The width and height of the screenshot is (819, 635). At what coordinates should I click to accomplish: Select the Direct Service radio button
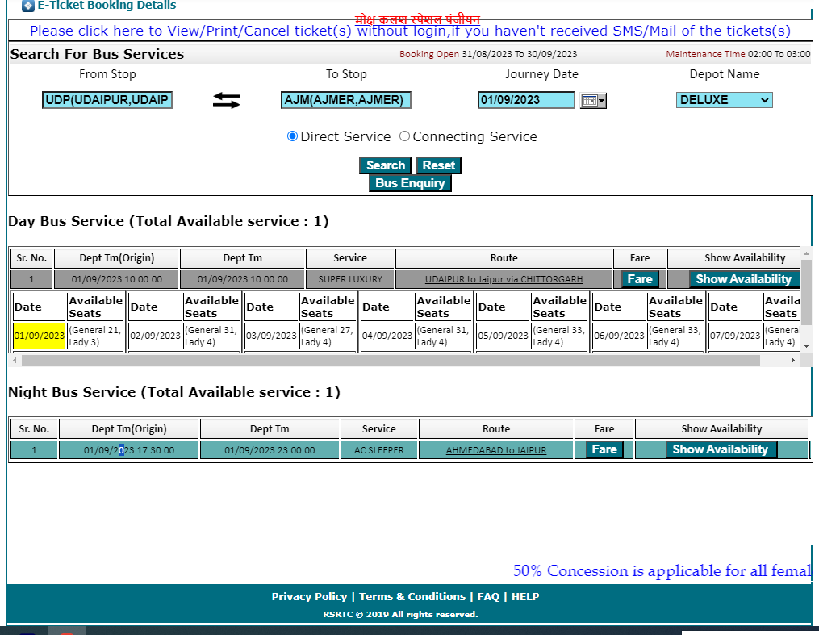[292, 136]
